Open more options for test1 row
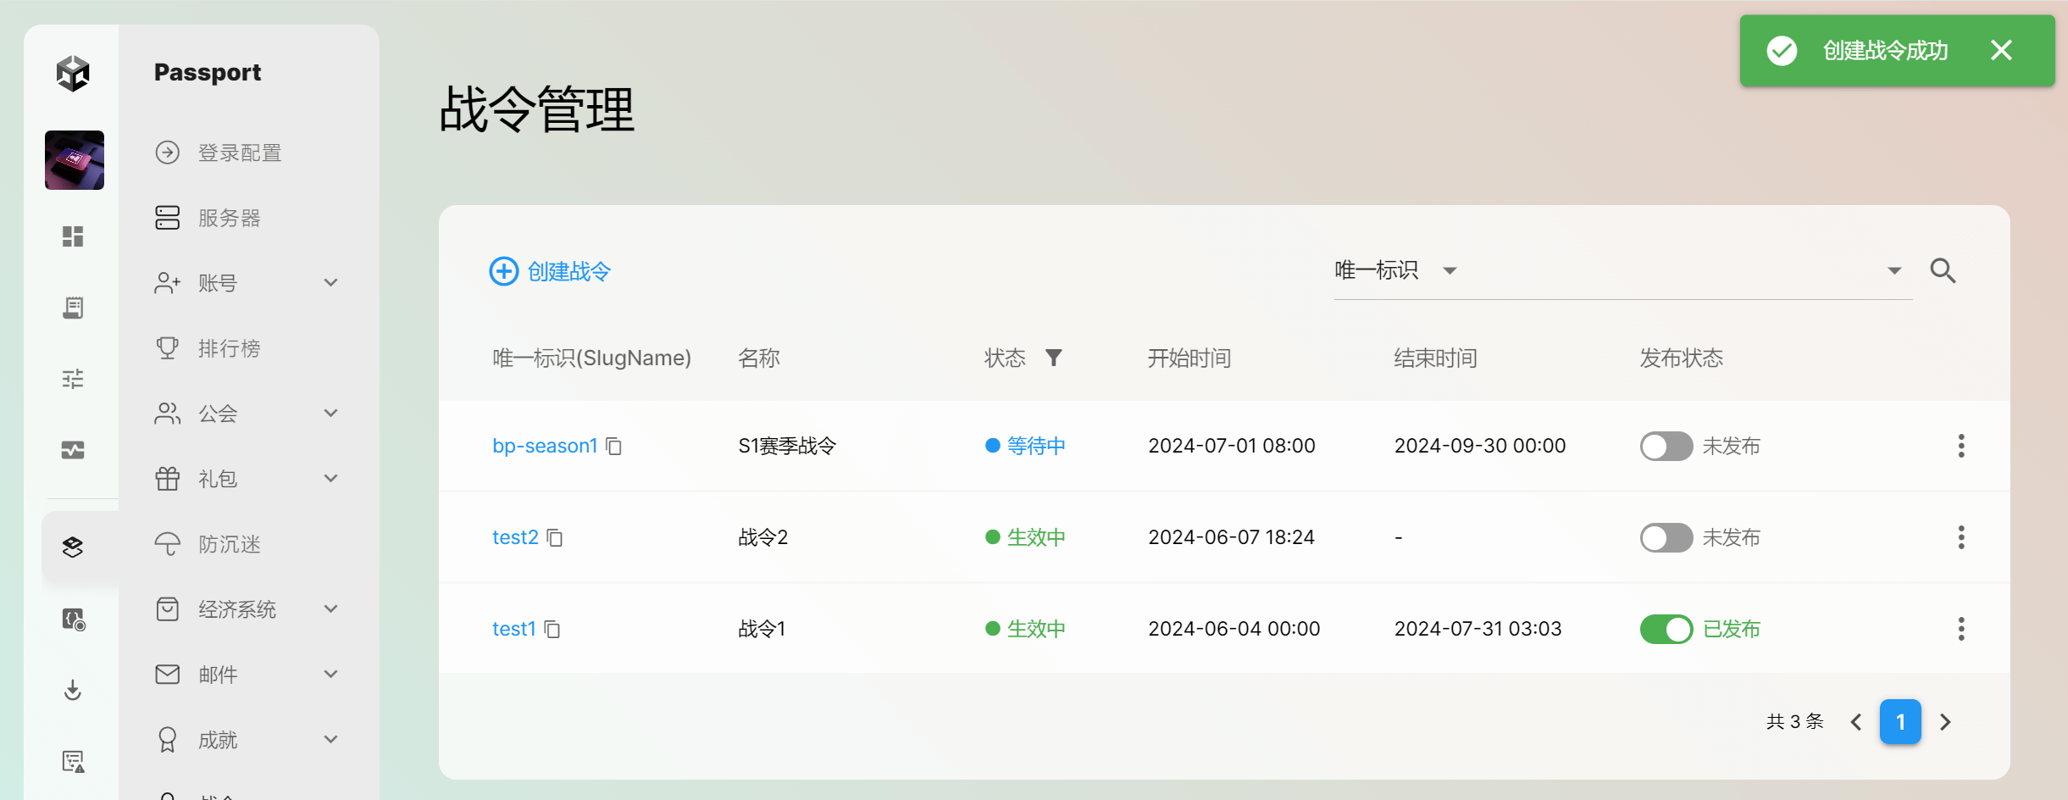The height and width of the screenshot is (800, 2068). point(1960,629)
